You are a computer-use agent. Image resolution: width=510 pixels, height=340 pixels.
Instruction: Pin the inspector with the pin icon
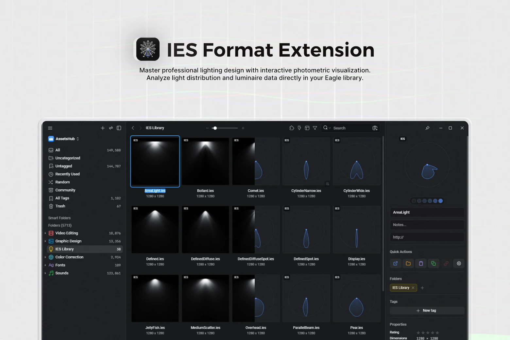point(427,128)
